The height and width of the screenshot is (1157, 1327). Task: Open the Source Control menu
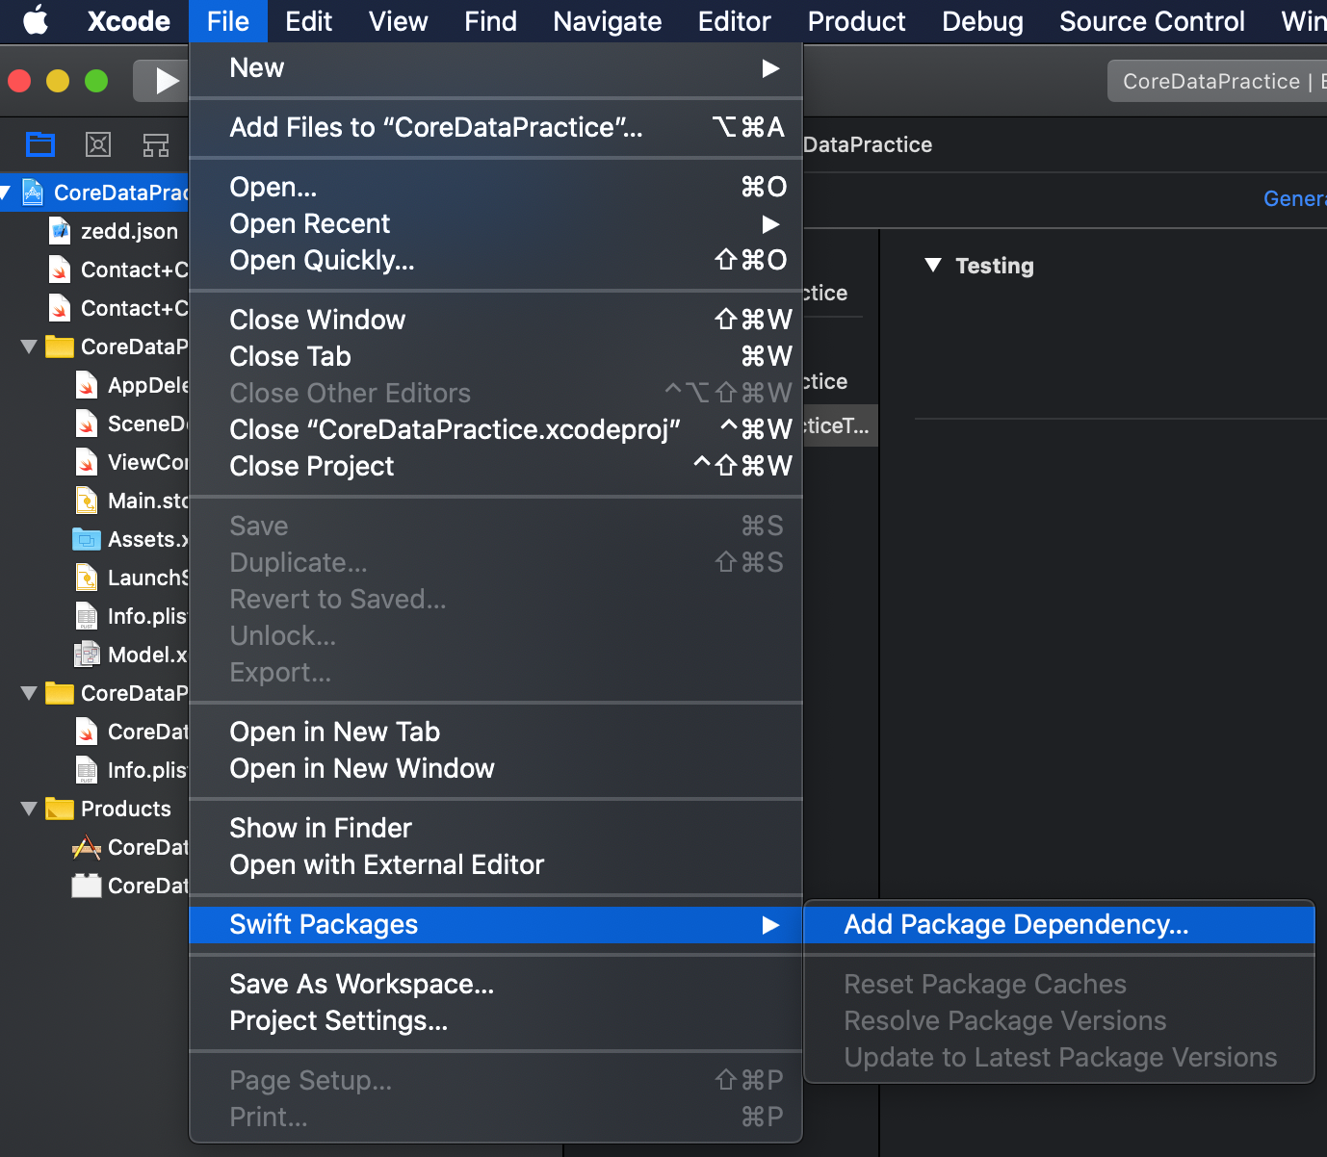pyautogui.click(x=1152, y=21)
